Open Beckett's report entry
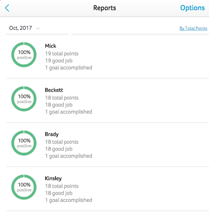 tap(108, 100)
